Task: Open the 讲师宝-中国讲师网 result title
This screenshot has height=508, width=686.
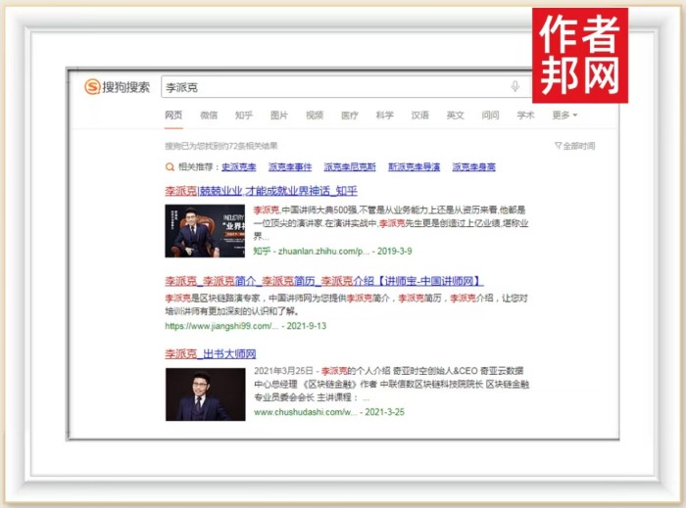Action: [323, 281]
